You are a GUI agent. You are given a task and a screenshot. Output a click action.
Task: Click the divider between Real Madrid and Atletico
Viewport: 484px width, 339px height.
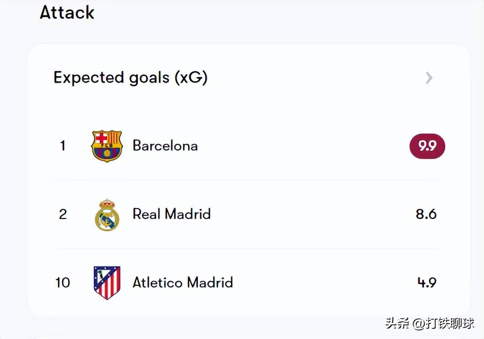click(x=248, y=248)
